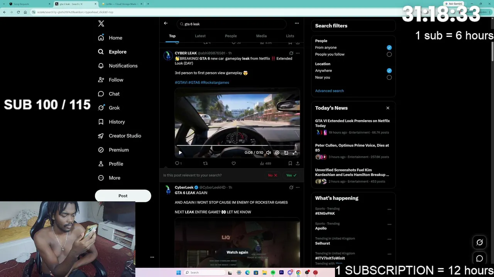Enter picture-in-picture for the video
Screen dimensions: 494x277
pos(286,153)
